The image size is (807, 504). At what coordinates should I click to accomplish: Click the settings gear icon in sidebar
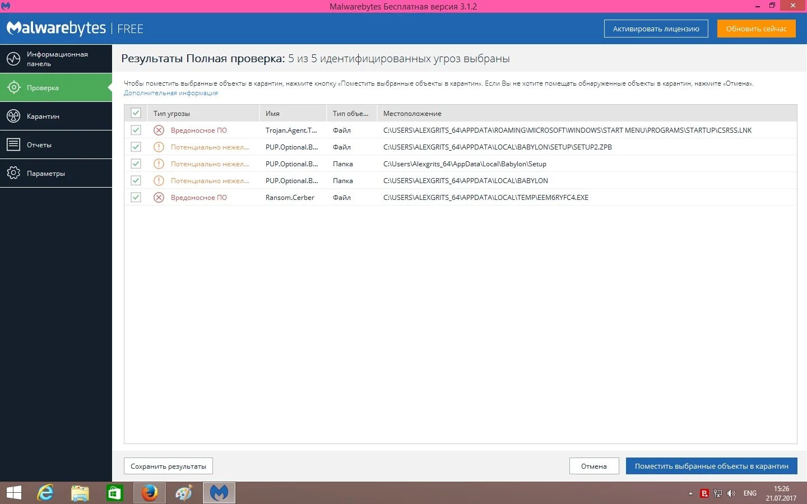(x=13, y=173)
